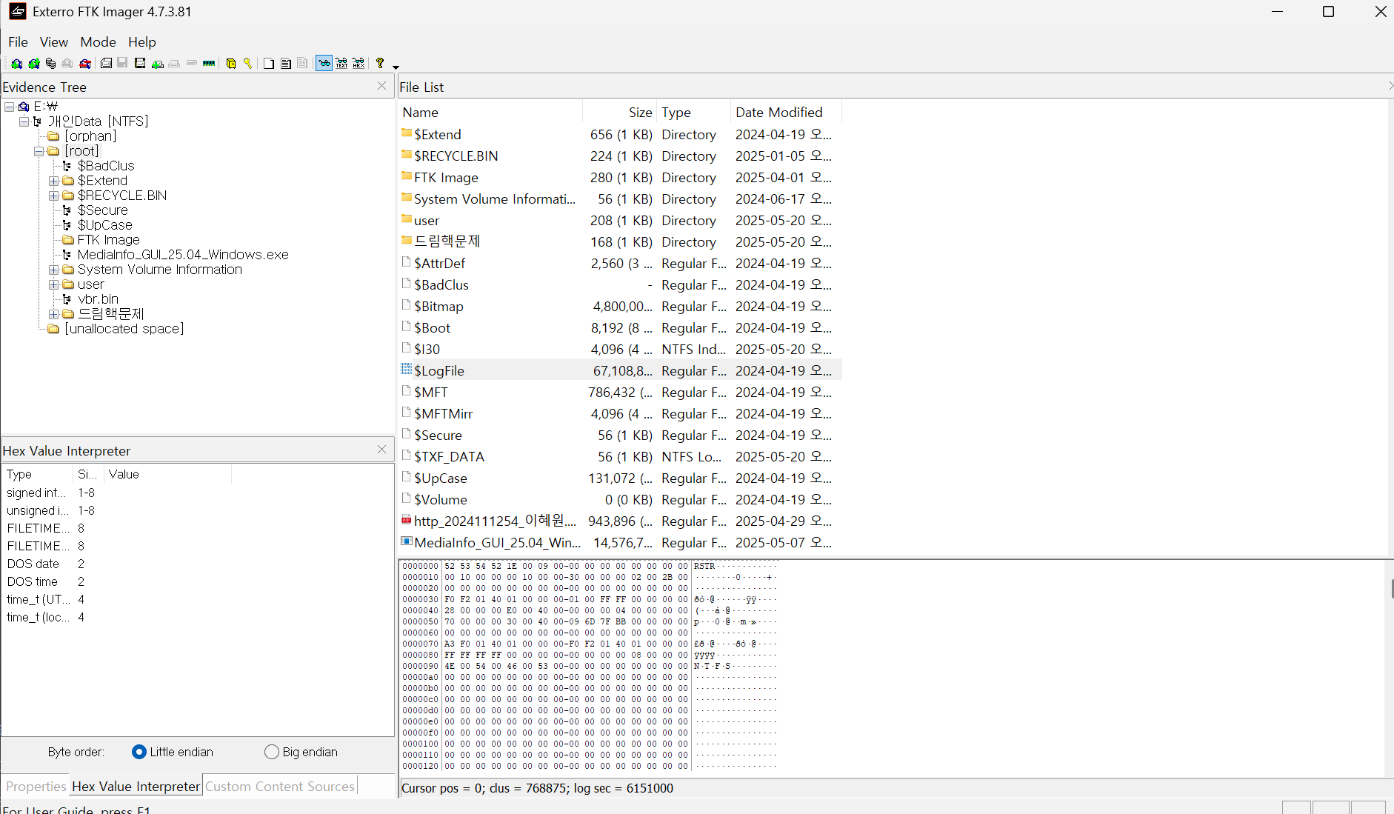Click the Capture Memory chip icon
The image size is (1394, 814).
click(209, 64)
